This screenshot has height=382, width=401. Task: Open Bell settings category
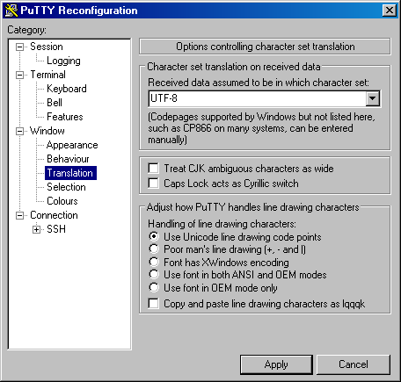coord(55,103)
